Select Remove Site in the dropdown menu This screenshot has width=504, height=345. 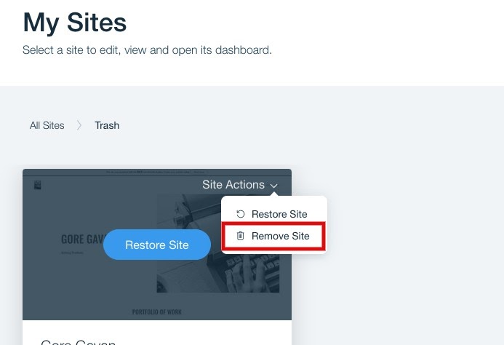pyautogui.click(x=280, y=236)
